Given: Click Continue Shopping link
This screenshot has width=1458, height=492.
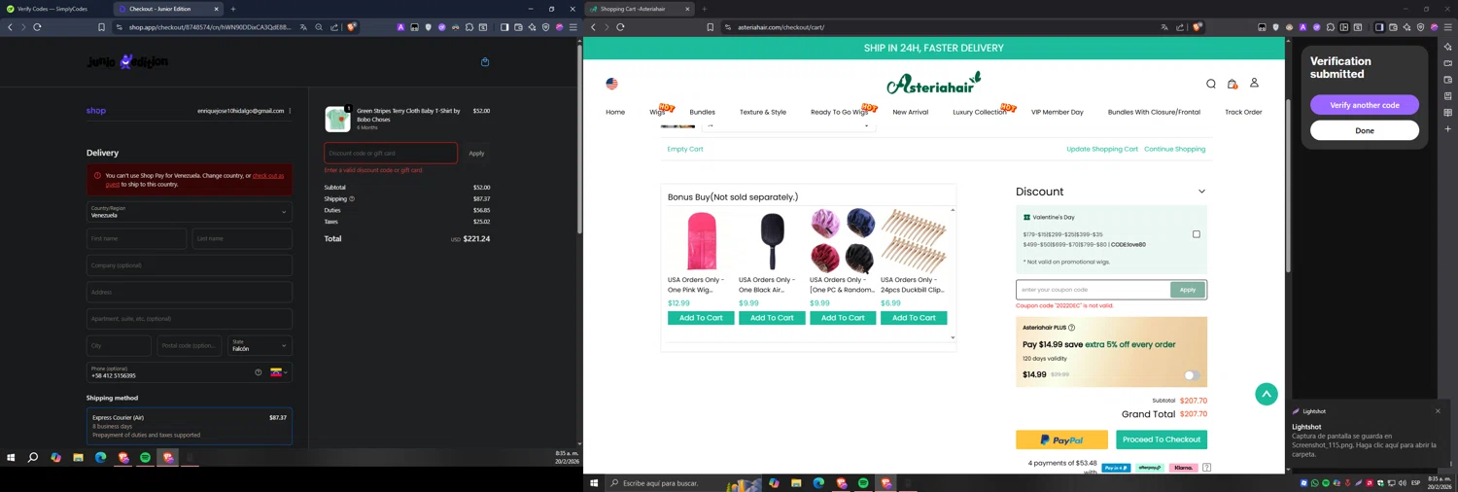Looking at the screenshot, I should pos(1174,149).
